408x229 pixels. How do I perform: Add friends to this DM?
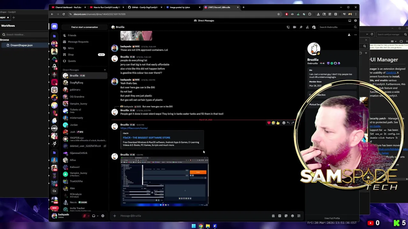pos(307,27)
